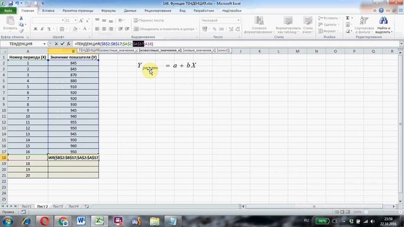
Task: Open the File (Файл) tab
Action: click(x=8, y=11)
